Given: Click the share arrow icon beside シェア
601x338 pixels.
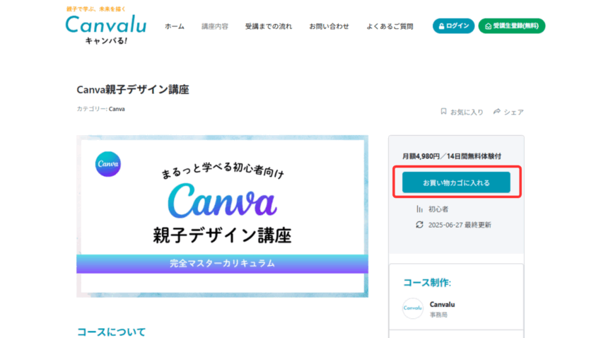Looking at the screenshot, I should [497, 112].
